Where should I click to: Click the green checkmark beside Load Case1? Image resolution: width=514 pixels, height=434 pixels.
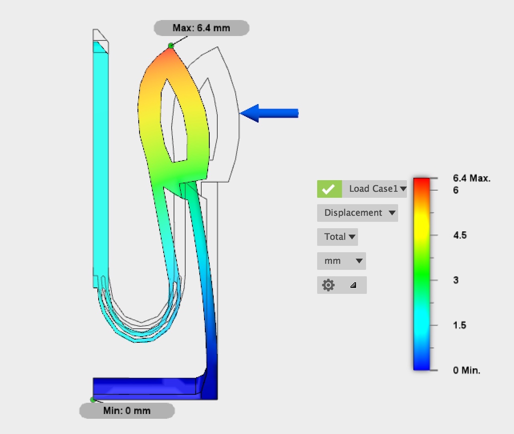(x=329, y=189)
